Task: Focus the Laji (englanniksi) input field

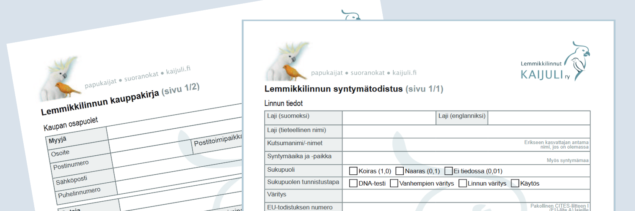Action: pos(538,118)
